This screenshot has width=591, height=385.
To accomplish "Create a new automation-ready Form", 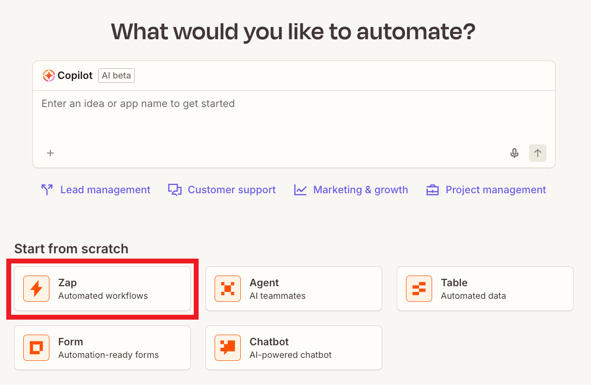I will 102,348.
